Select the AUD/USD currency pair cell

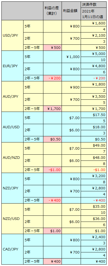point(12,127)
